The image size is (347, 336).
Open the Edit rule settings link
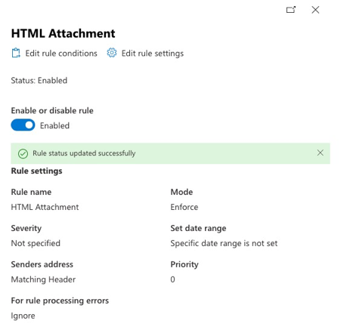(x=153, y=54)
